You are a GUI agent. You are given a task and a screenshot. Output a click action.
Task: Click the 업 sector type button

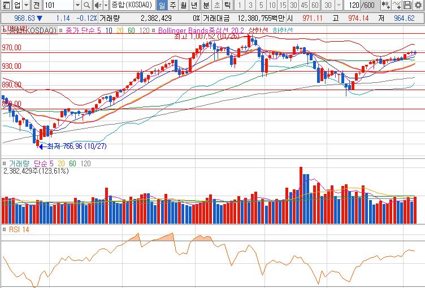[x=17, y=5]
